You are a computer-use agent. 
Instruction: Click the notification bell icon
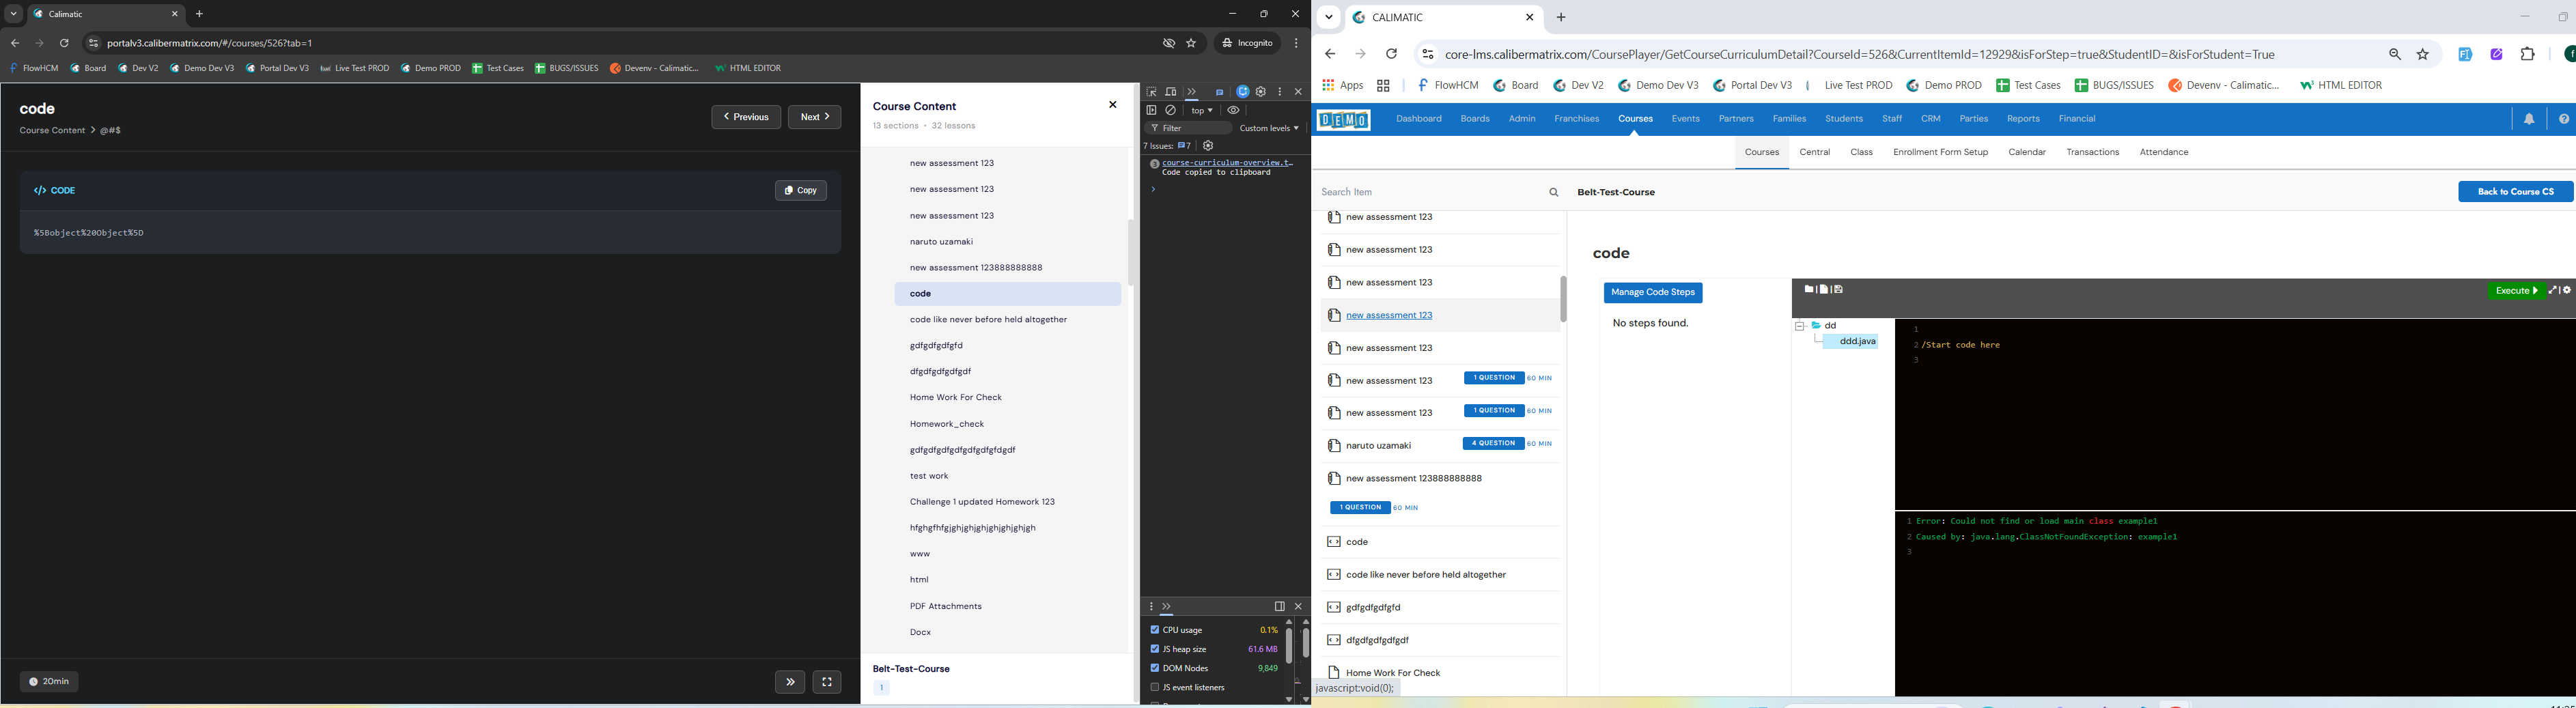[2529, 120]
